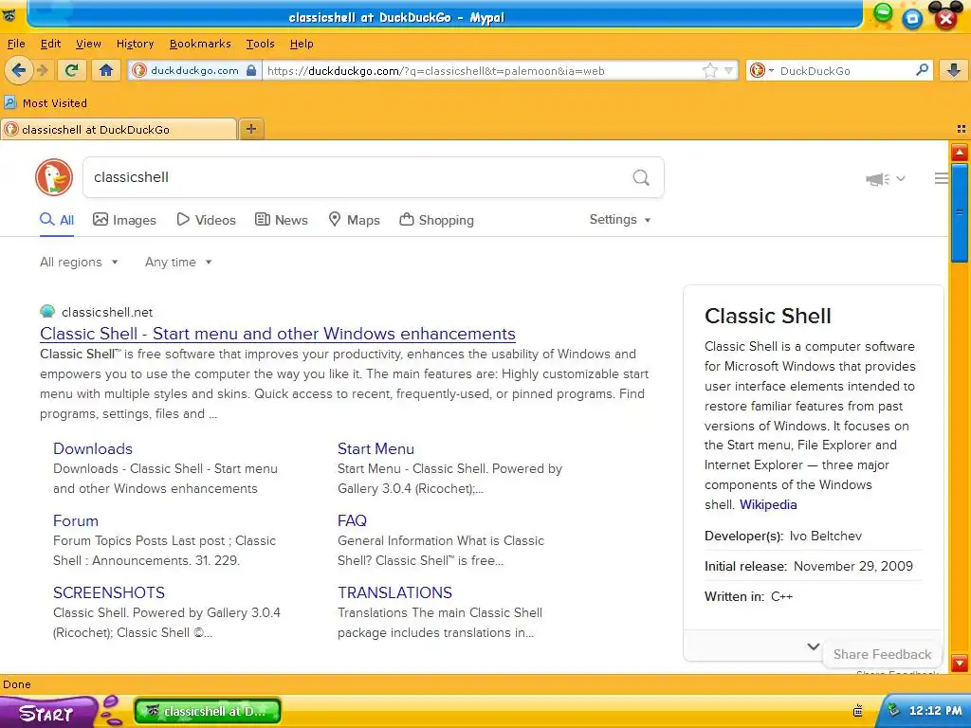
Task: Open the Bookmarks menu
Action: pyautogui.click(x=200, y=44)
